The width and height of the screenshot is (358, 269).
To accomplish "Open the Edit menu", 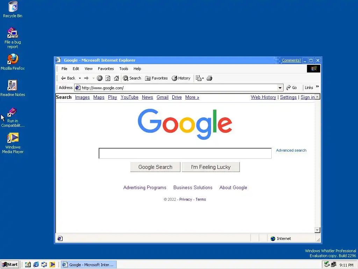I will [76, 69].
